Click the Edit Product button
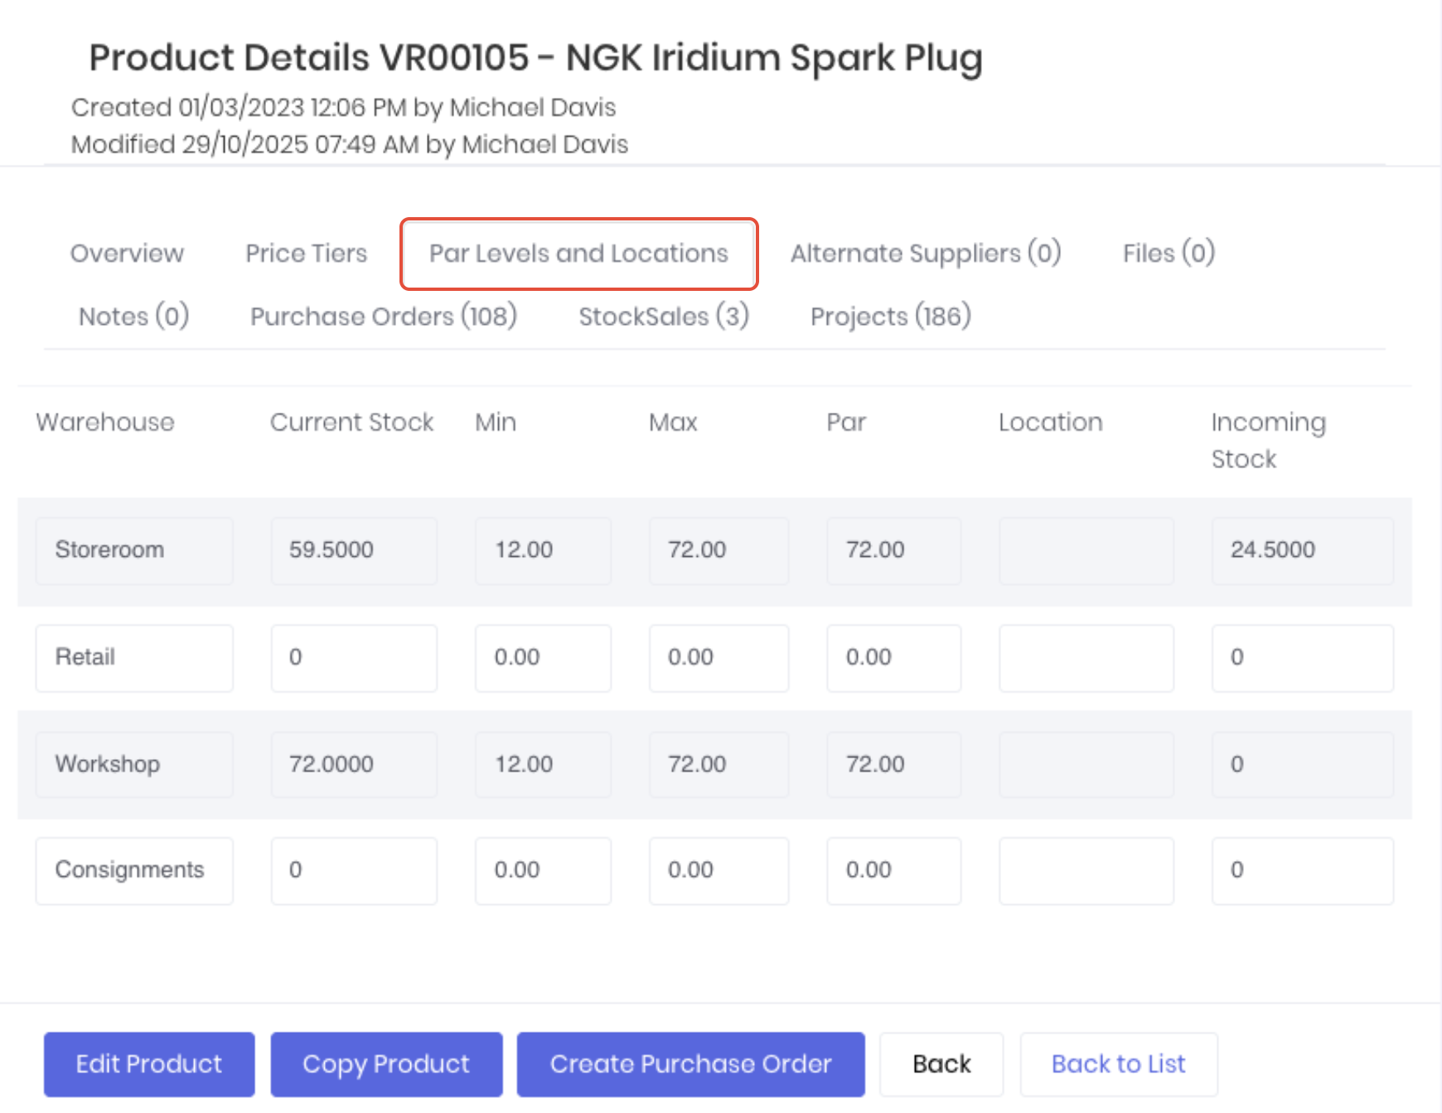Viewport: 1442px width, 1113px height. [x=149, y=1064]
